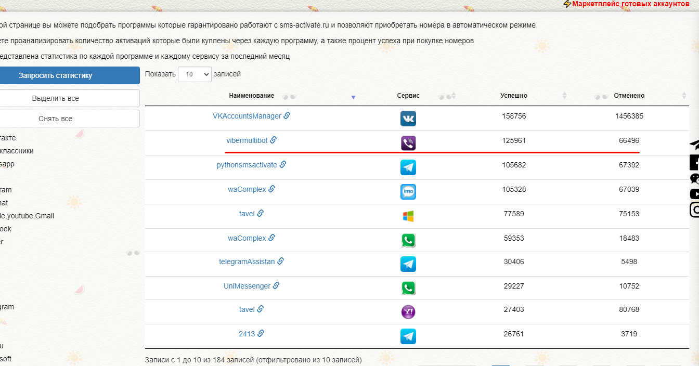The image size is (699, 366).
Task: Click the Yahoo service icon
Action: 408,312
